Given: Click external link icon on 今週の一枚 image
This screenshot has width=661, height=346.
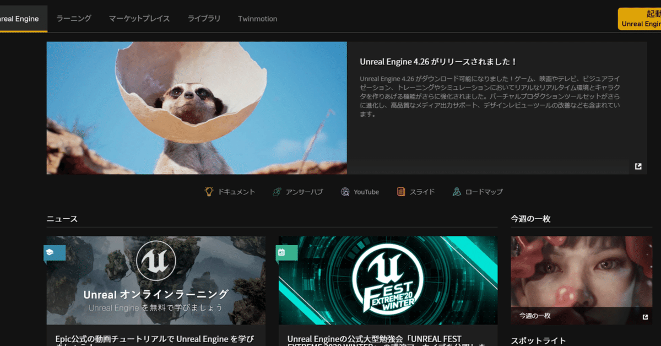Looking at the screenshot, I should 645,317.
